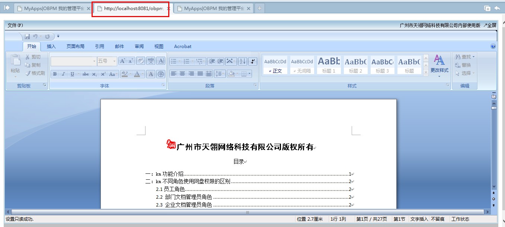Click the Save icon in quick access toolbar
This screenshot has width=505, height=227.
[x=27, y=36]
